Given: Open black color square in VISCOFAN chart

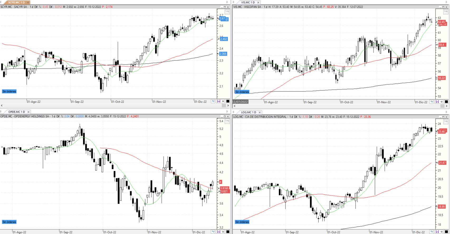Looking at the screenshot, I should pos(446,102).
